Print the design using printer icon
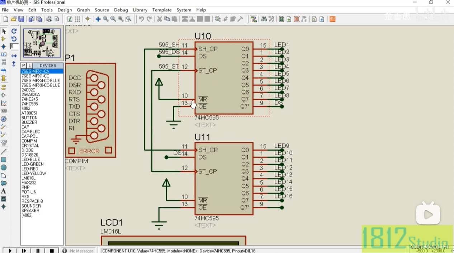The image size is (454, 253). 49,19
